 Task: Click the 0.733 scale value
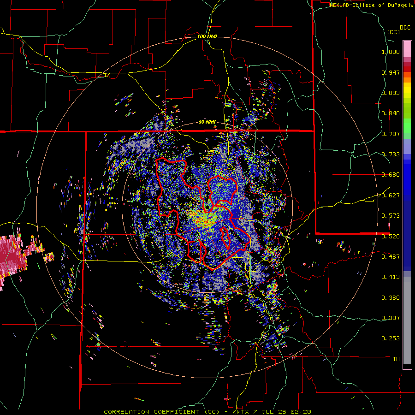point(391,154)
